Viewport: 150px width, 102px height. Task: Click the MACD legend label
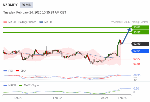click(12, 85)
